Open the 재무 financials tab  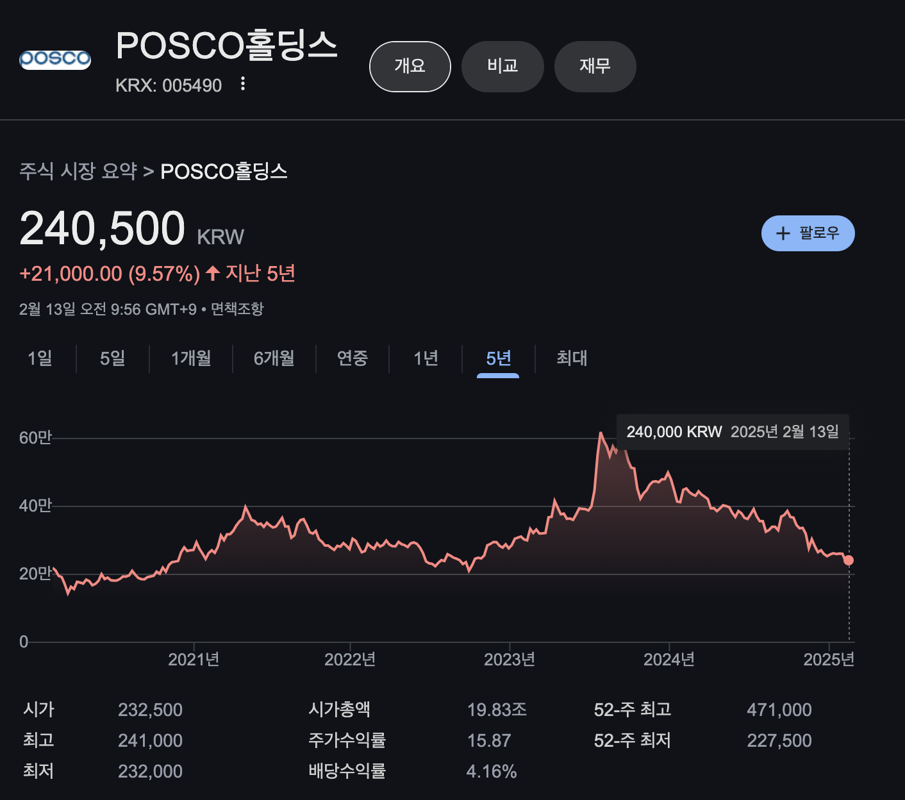point(595,67)
